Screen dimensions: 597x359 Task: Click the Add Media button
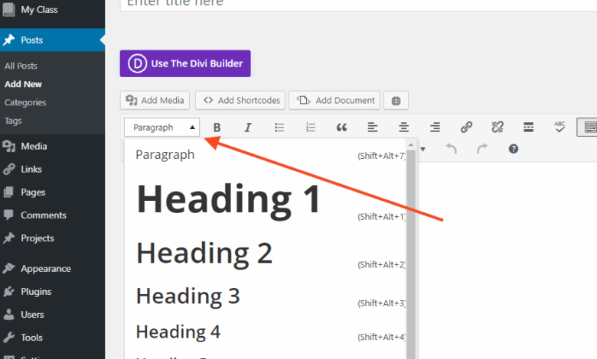pos(155,100)
